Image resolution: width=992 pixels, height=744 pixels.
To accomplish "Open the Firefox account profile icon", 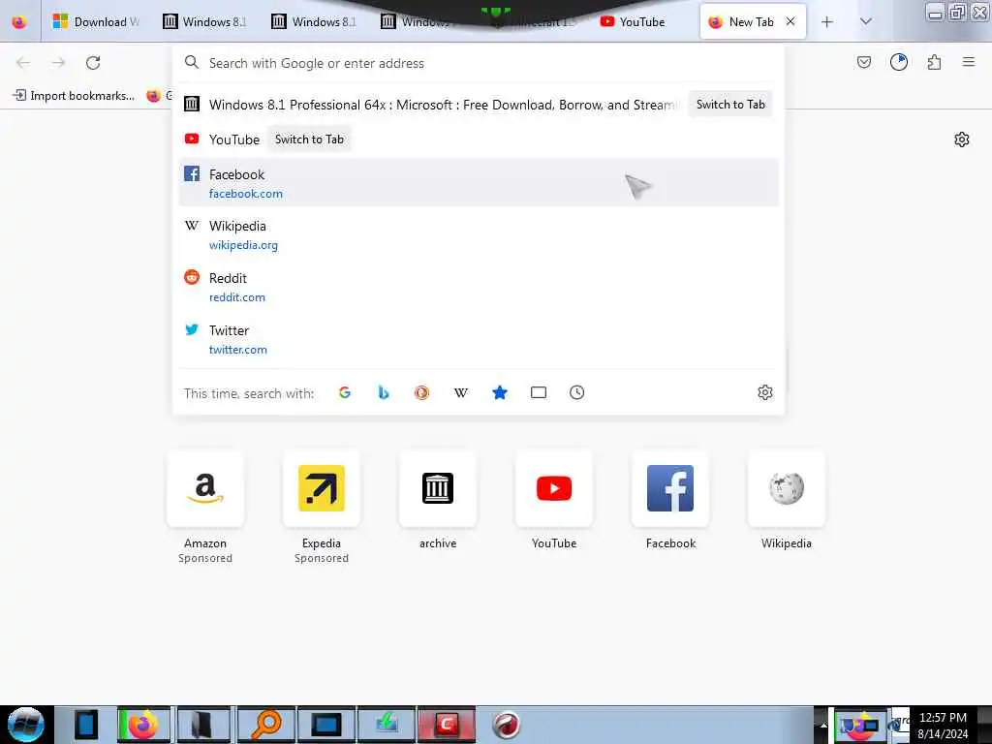I will point(899,62).
